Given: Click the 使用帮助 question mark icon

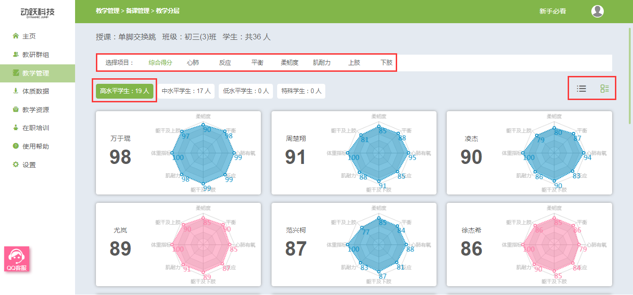Looking at the screenshot, I should 16,146.
